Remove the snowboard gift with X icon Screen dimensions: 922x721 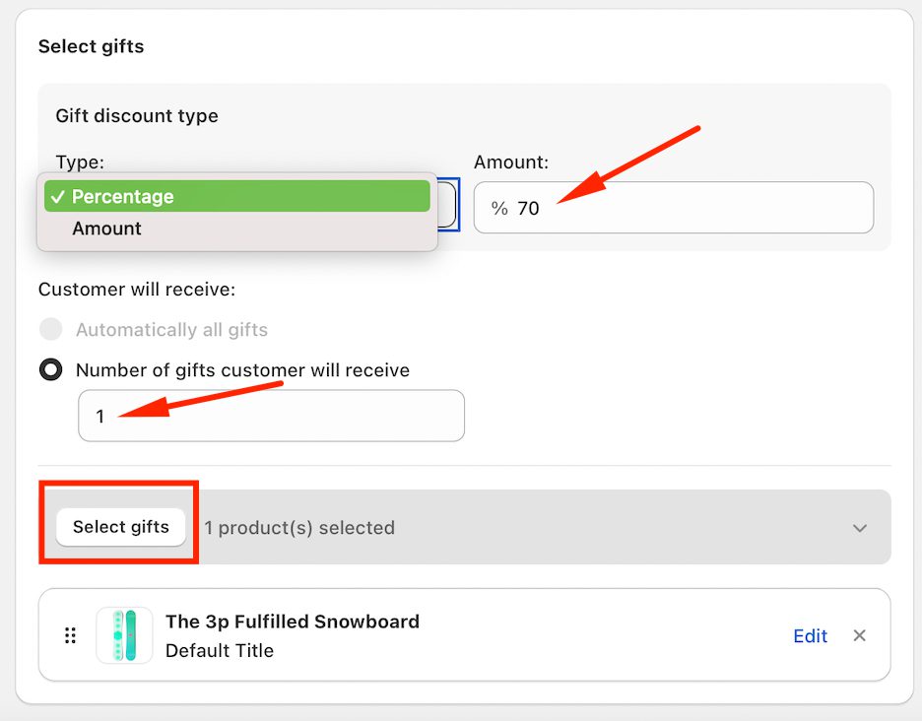[x=859, y=635]
